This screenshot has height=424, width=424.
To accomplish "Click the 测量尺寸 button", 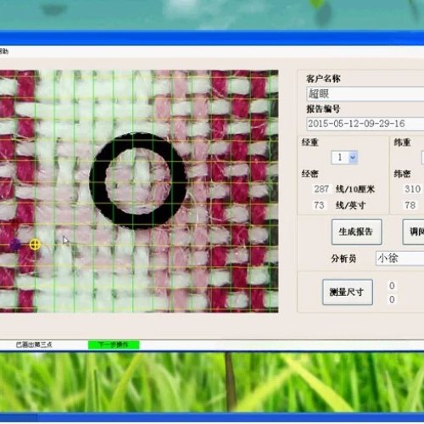I will (348, 292).
